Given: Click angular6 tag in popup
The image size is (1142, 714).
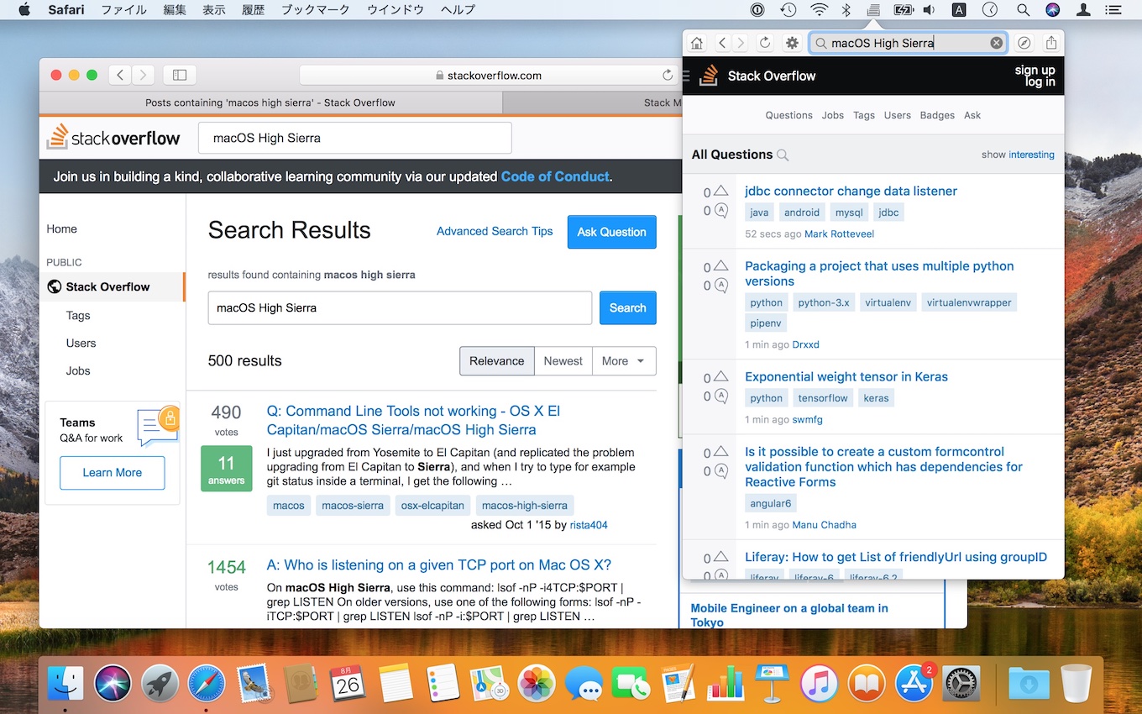Looking at the screenshot, I should click(771, 503).
